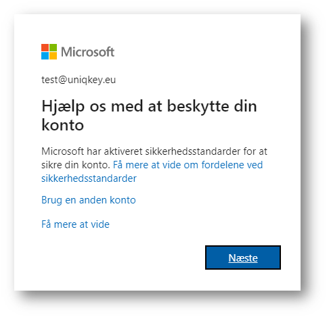Screen dimensions: 329x319
Task: Click the red square of Microsoft logo
Action: click(45, 47)
